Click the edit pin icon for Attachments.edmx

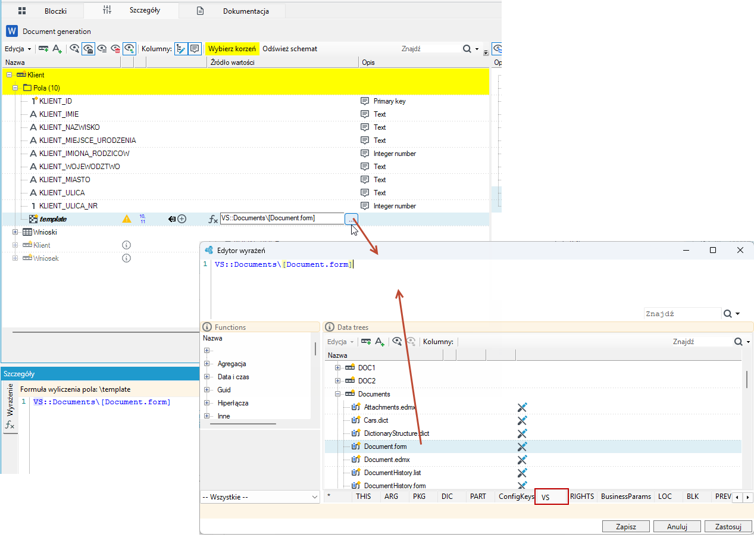(x=523, y=407)
